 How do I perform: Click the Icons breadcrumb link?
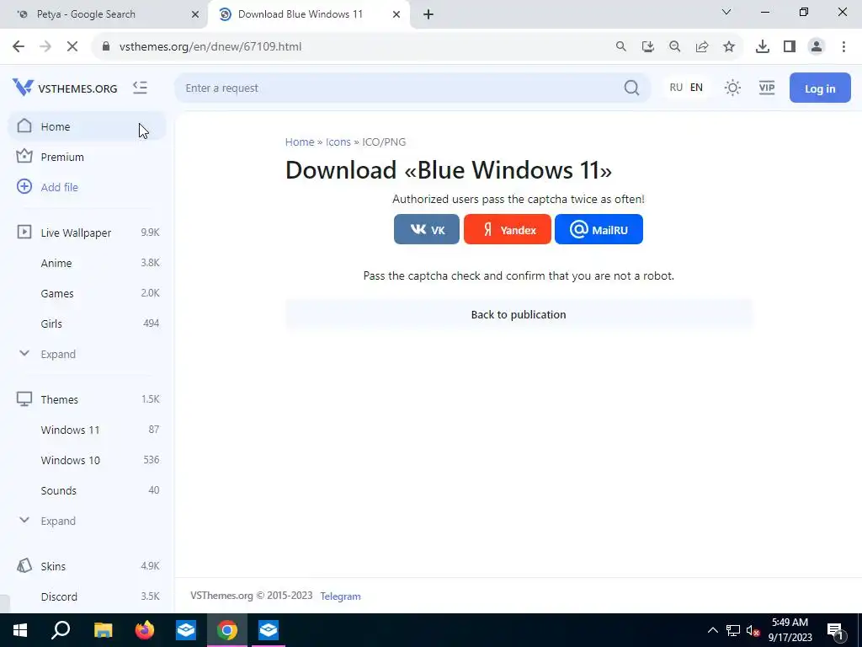(338, 142)
